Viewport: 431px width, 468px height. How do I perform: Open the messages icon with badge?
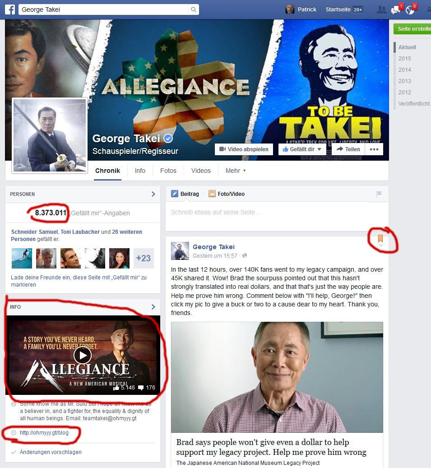pos(396,9)
